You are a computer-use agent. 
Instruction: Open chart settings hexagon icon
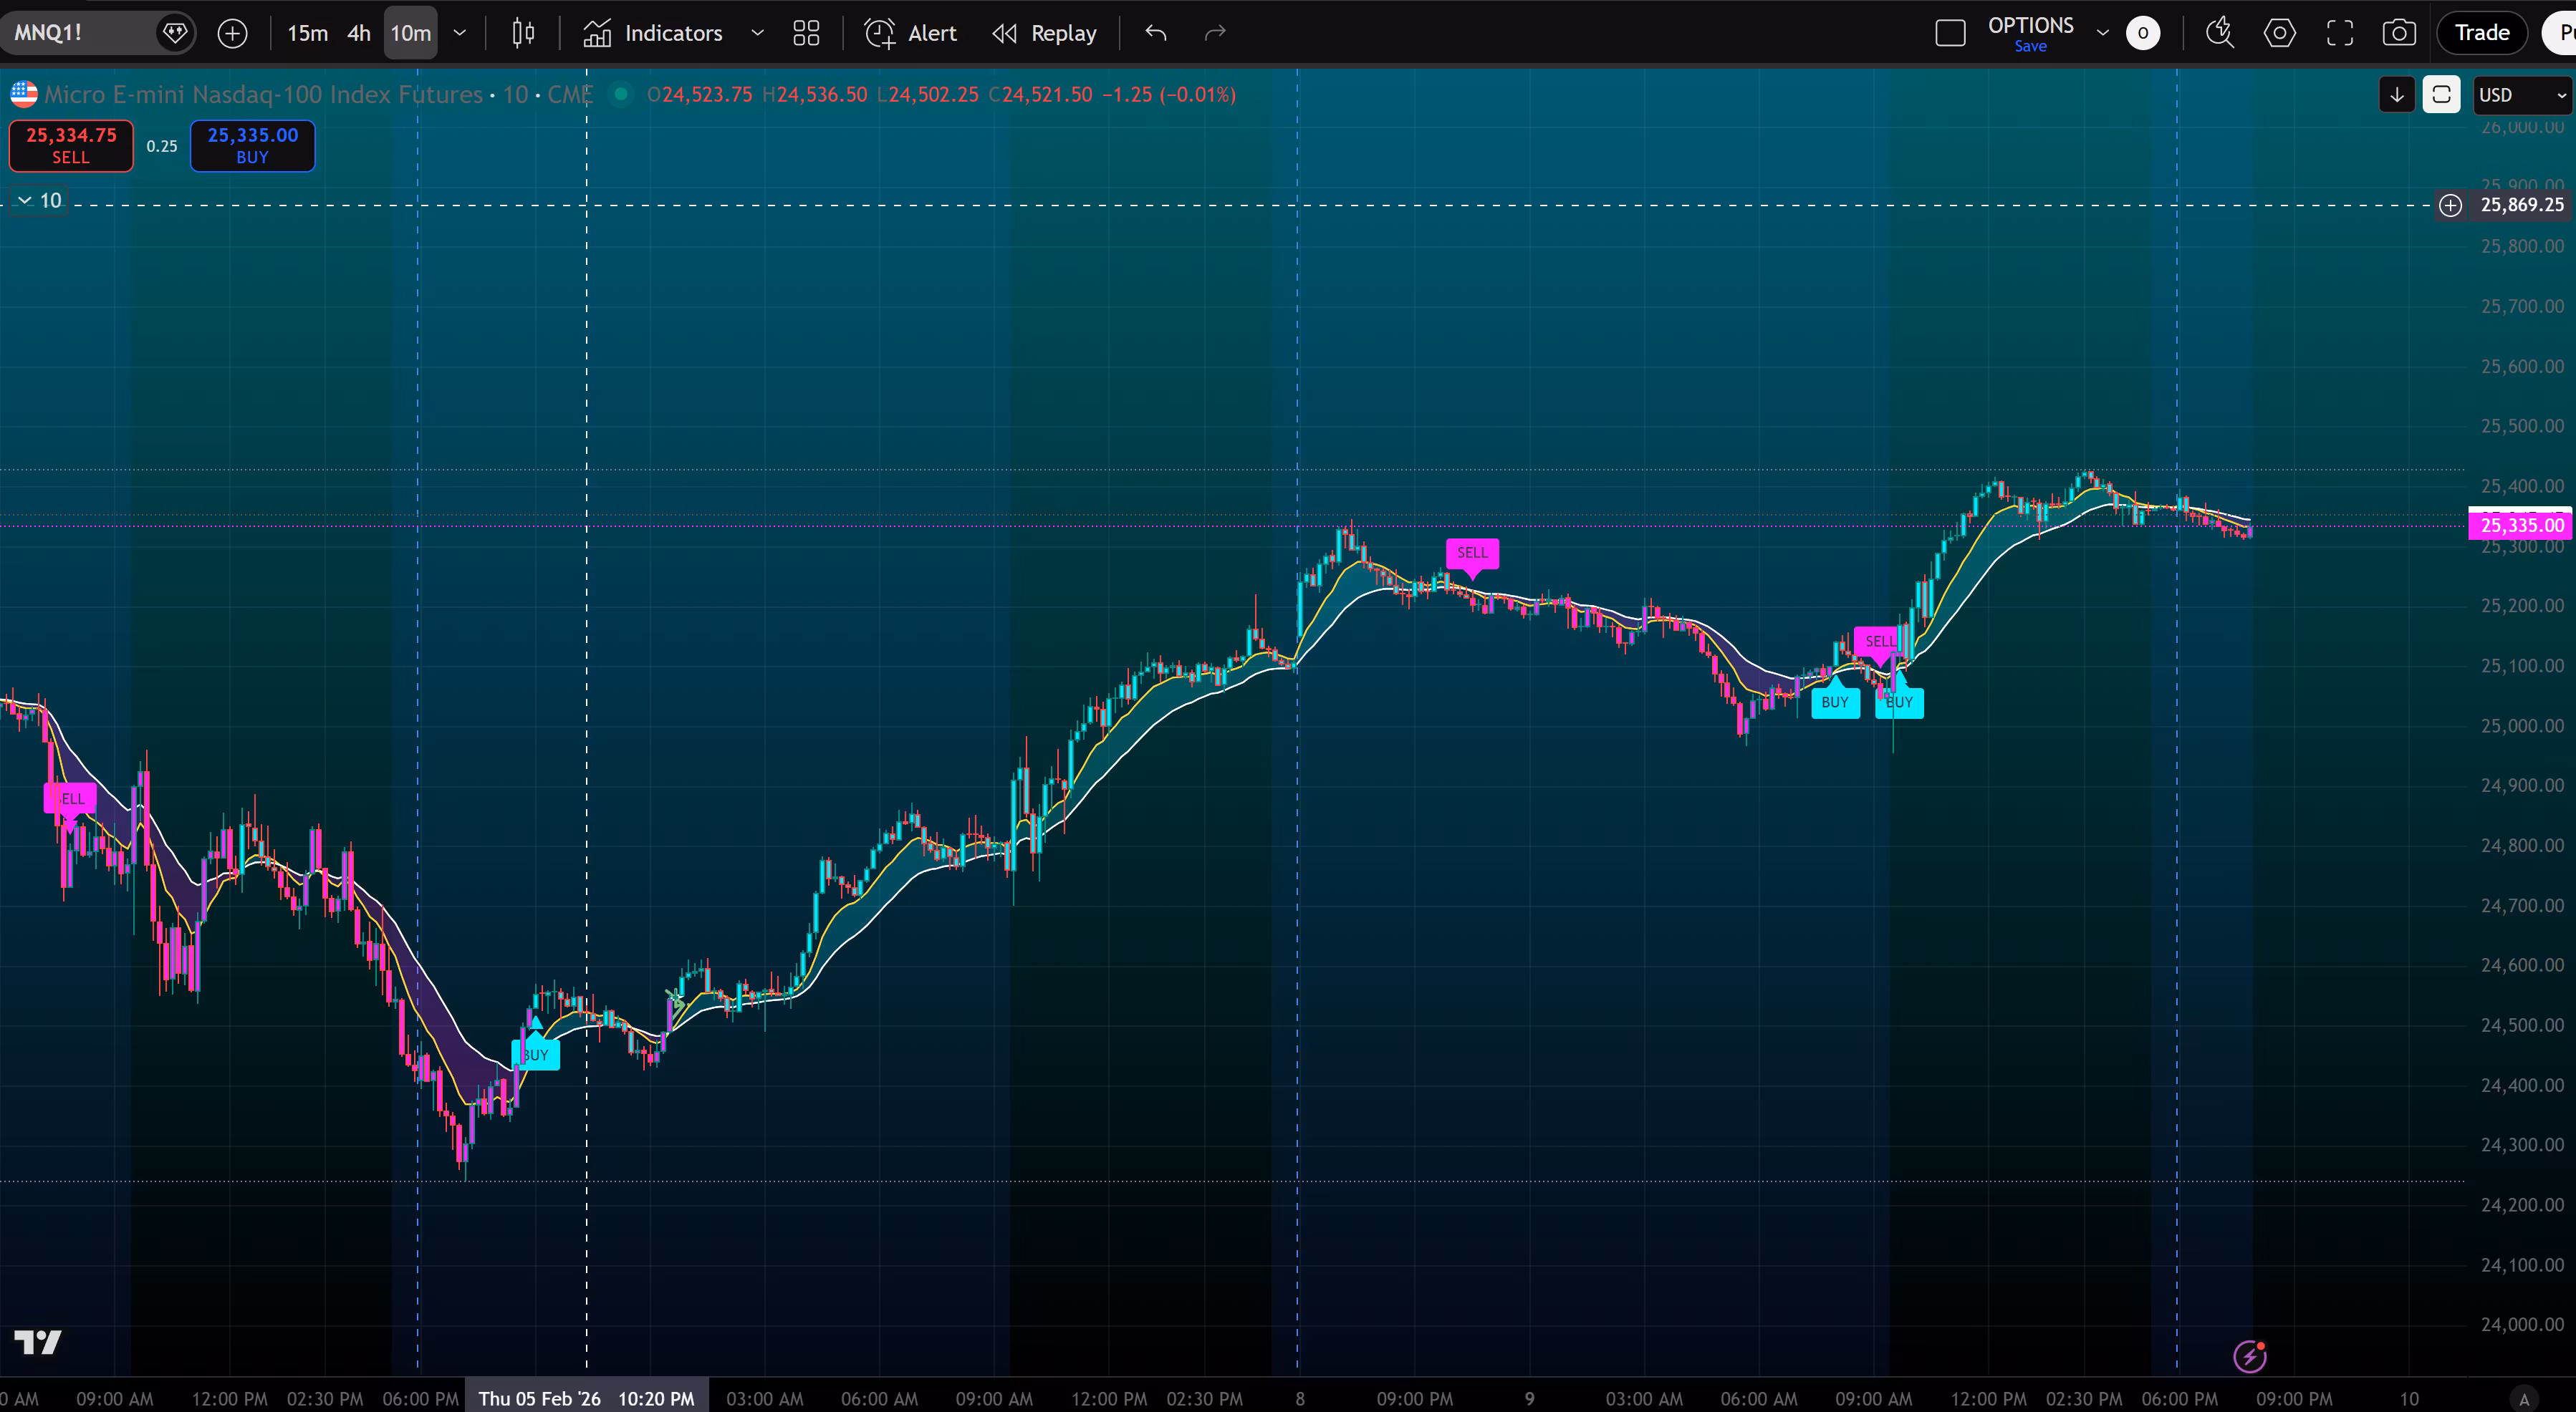point(2279,33)
